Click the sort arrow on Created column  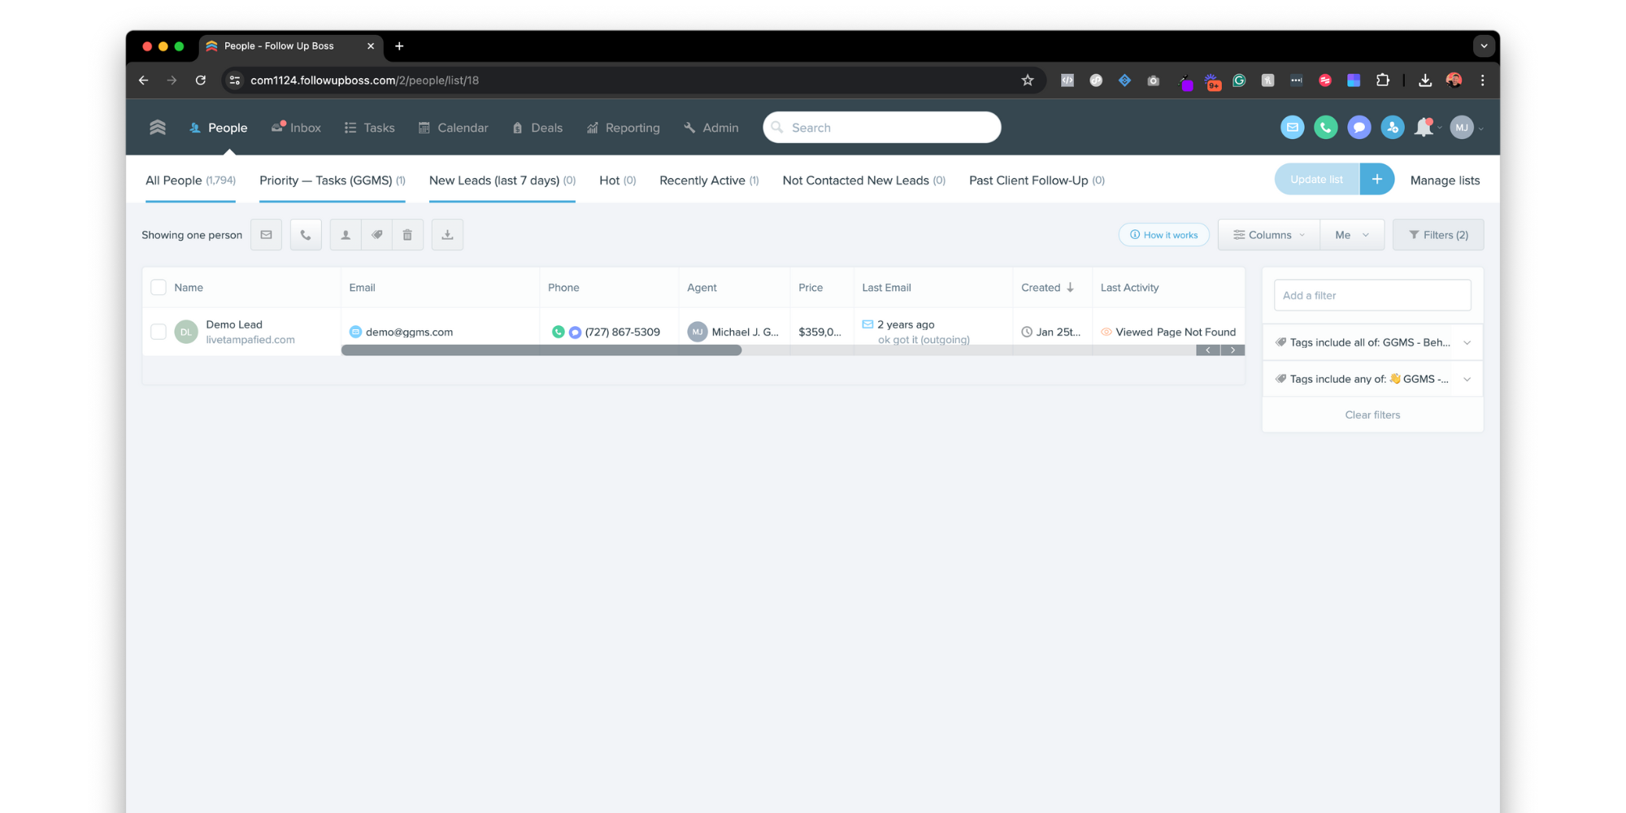pyautogui.click(x=1070, y=288)
